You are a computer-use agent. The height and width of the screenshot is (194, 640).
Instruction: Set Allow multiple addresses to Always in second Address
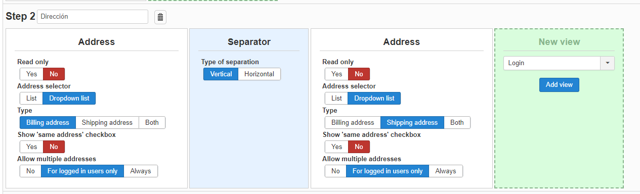click(x=446, y=171)
